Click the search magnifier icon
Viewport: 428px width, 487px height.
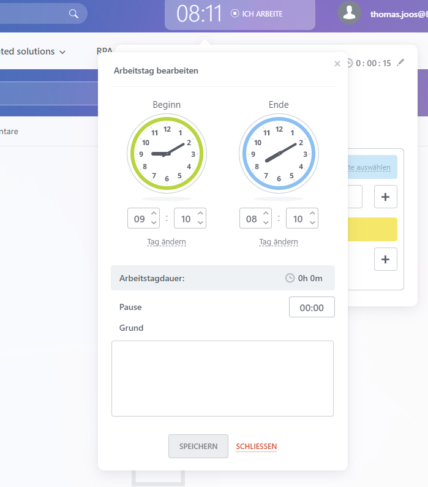tap(73, 13)
